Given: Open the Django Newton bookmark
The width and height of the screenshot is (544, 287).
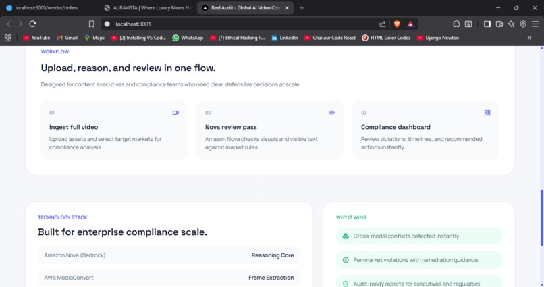Looking at the screenshot, I should (x=438, y=38).
